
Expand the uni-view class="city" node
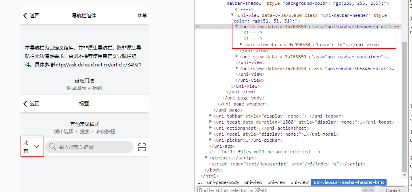pyautogui.click(x=241, y=44)
